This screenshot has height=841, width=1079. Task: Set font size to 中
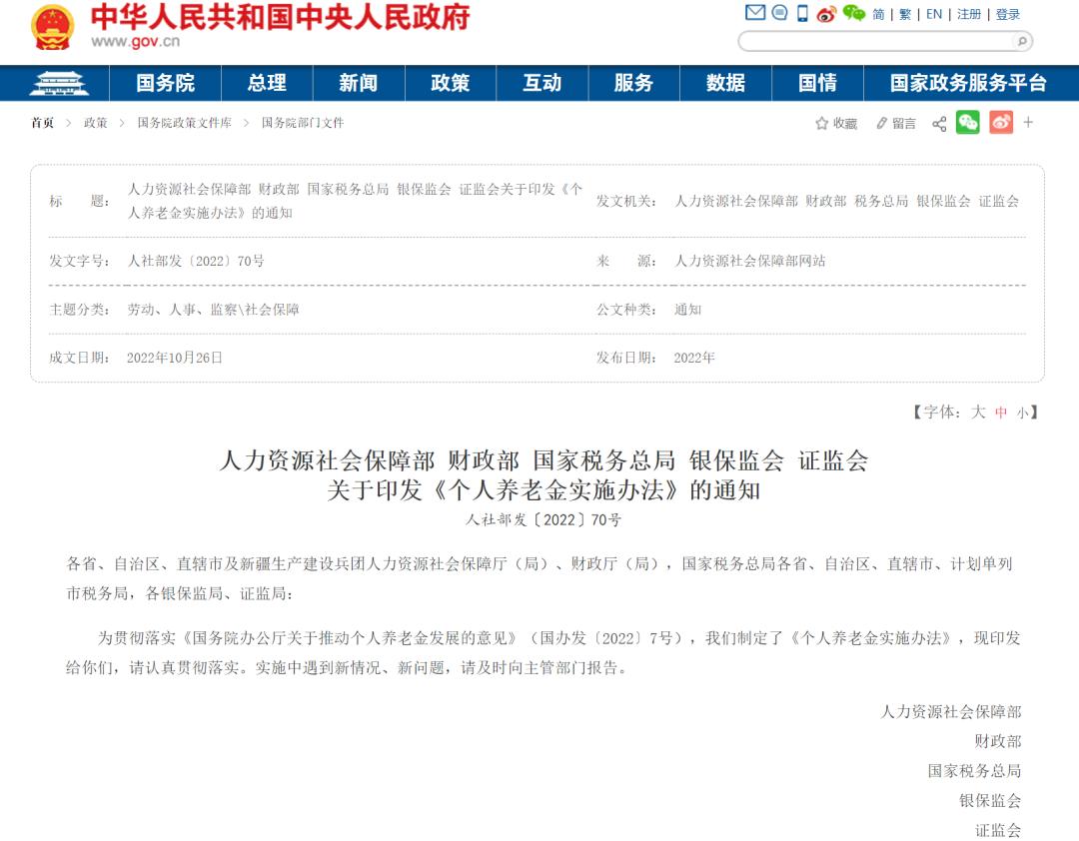(x=1001, y=413)
